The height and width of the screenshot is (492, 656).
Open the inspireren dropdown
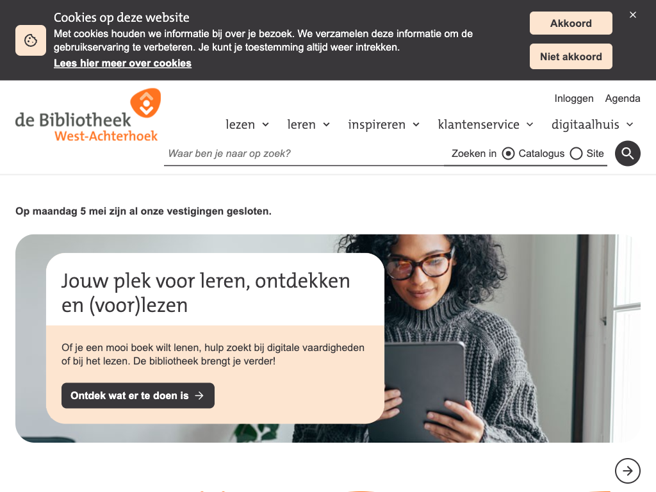384,124
